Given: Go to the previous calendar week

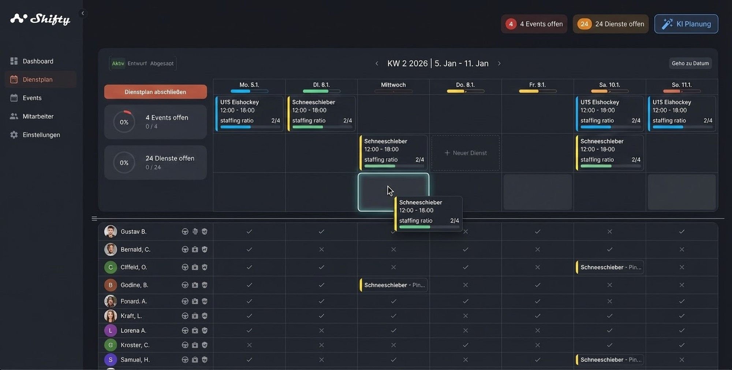Looking at the screenshot, I should point(377,64).
